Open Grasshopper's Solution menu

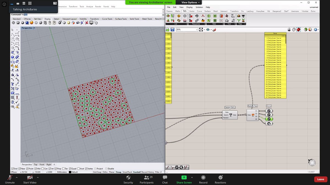pyautogui.click(x=199, y=7)
